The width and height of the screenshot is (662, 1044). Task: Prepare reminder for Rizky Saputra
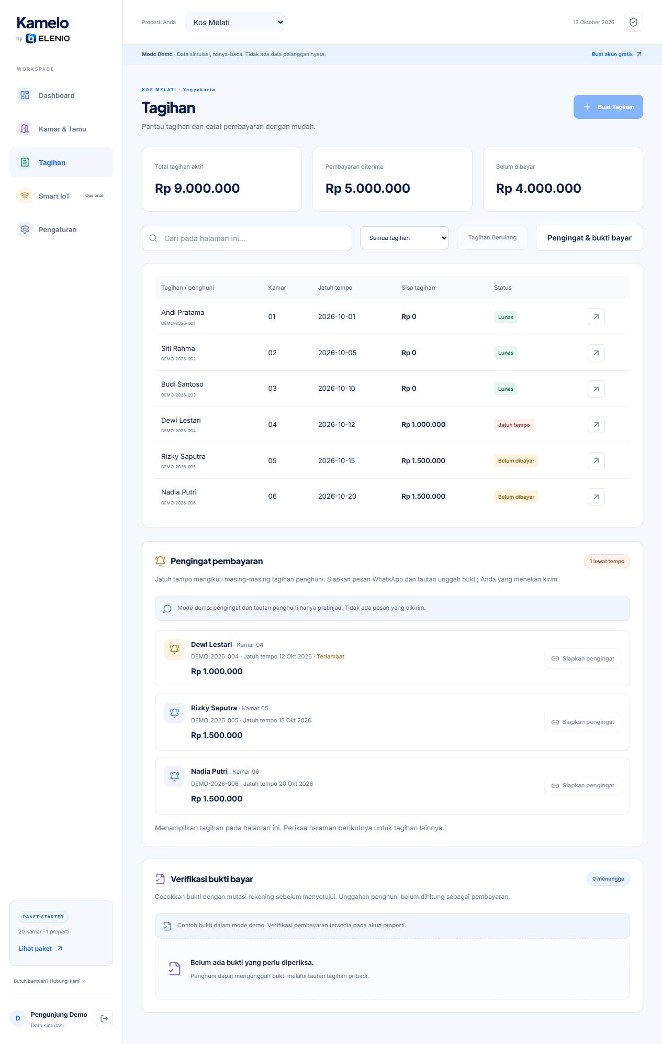(x=583, y=722)
